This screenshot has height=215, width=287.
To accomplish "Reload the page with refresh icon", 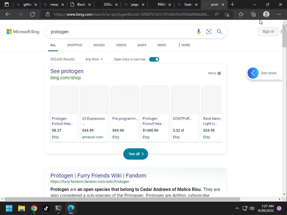I will click(x=33, y=14).
